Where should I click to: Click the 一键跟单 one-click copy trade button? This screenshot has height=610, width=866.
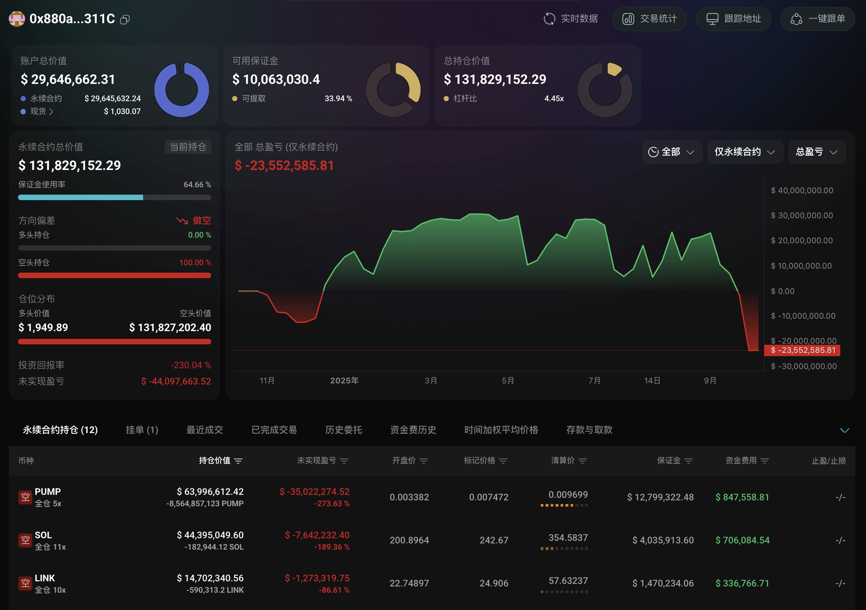[x=817, y=19]
